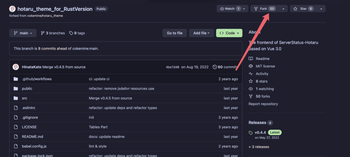This screenshot has height=157, width=350.
Task: View the 6 stars list
Action: point(258,81)
